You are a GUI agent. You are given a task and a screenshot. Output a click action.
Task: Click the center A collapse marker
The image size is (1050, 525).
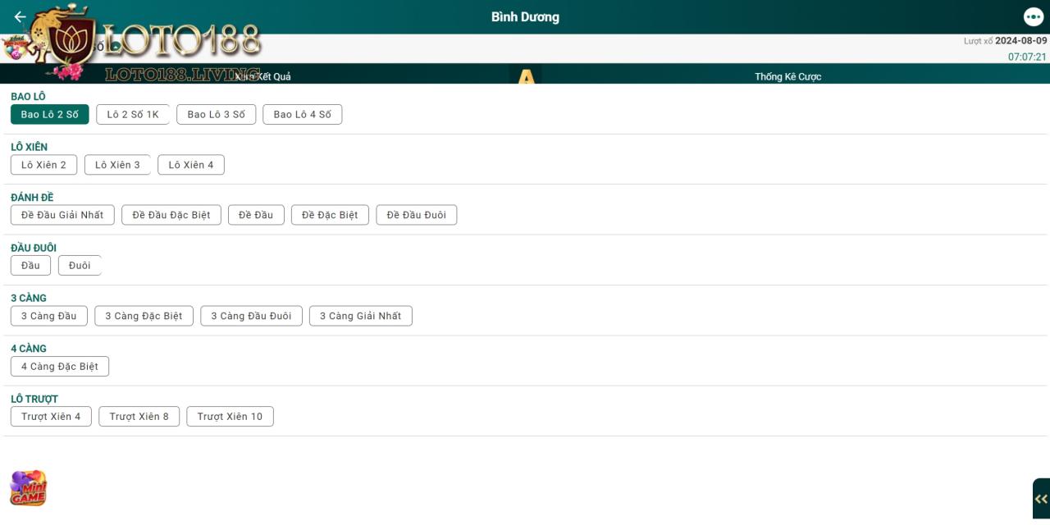(526, 77)
